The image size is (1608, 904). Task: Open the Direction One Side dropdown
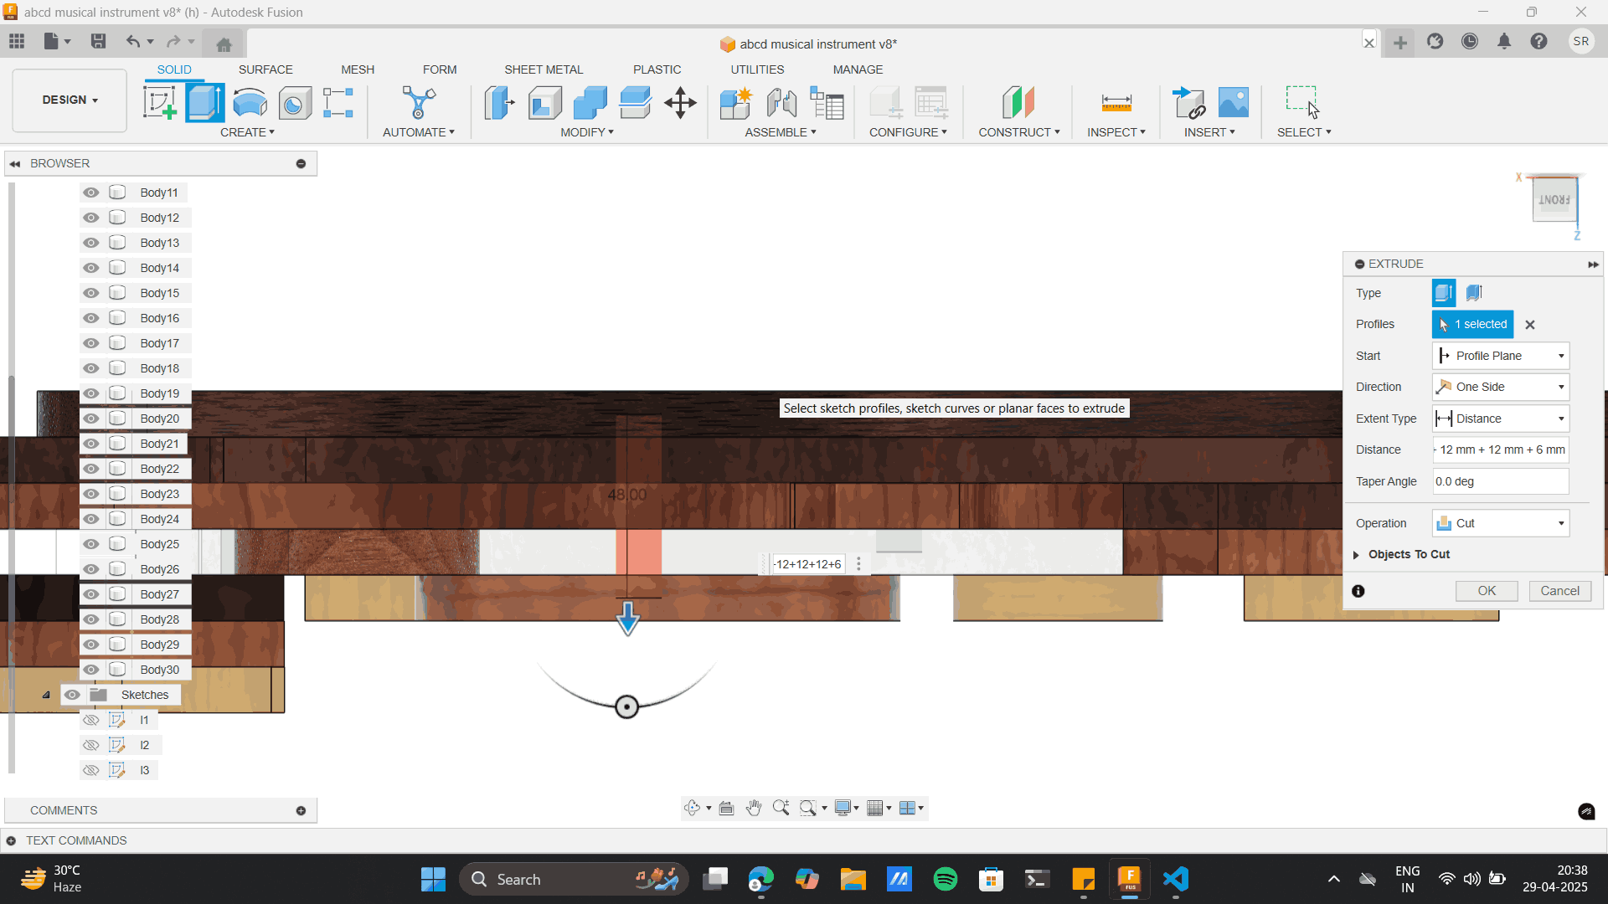[x=1500, y=387]
